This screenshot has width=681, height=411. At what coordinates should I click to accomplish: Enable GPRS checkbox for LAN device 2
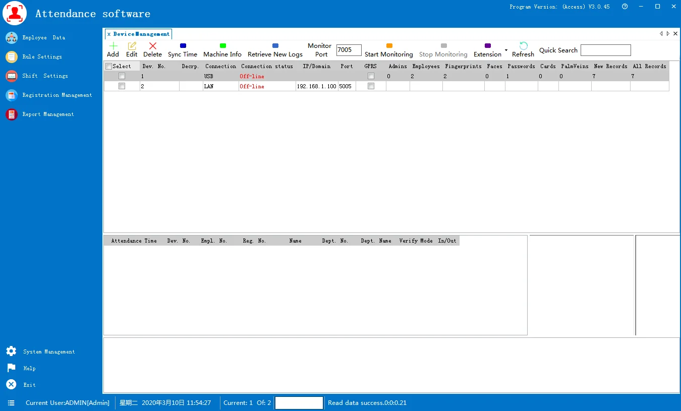(x=371, y=86)
